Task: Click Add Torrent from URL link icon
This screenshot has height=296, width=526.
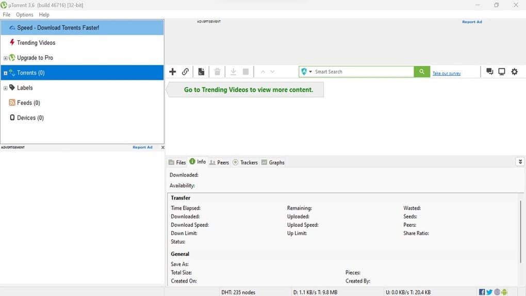Action: [x=185, y=72]
